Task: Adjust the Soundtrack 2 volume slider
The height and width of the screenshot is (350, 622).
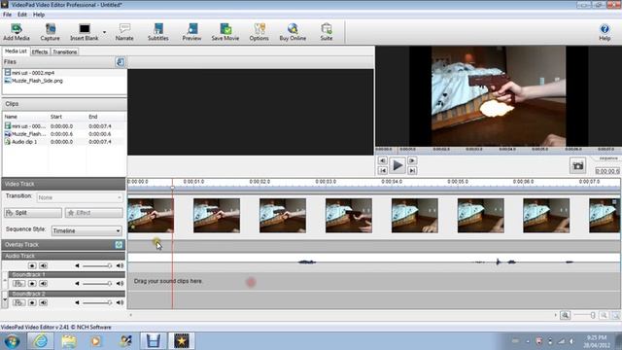Action: point(97,302)
